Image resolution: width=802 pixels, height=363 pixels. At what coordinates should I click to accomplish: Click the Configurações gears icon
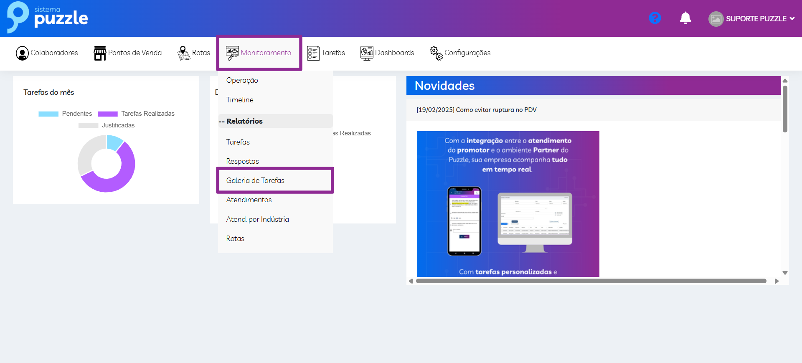point(436,53)
